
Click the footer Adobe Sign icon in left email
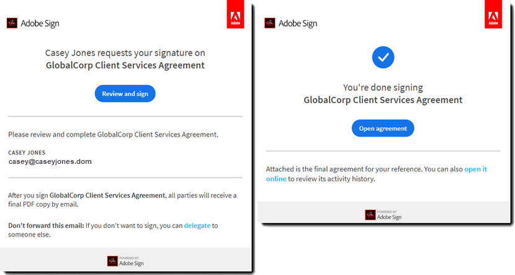[x=112, y=261]
